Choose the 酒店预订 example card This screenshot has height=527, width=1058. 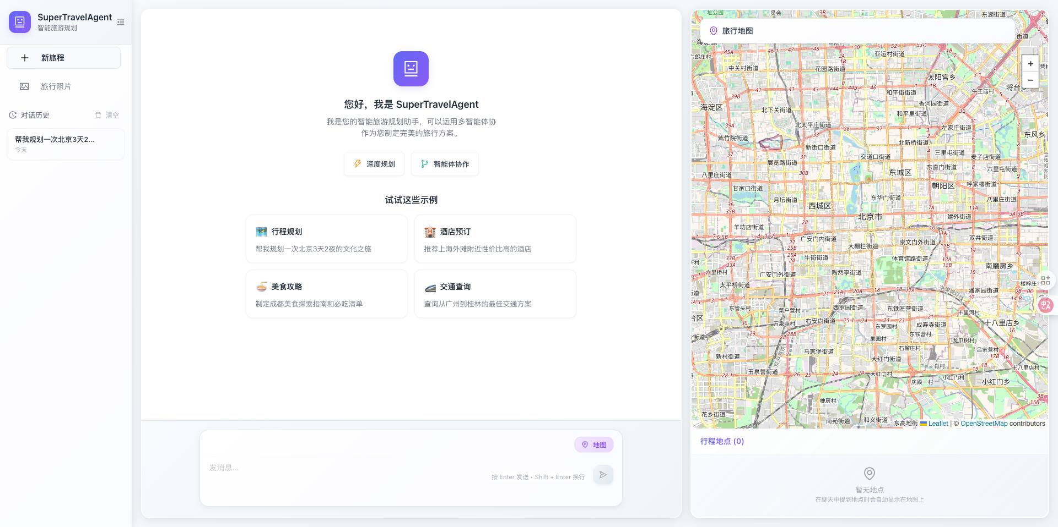(x=495, y=239)
